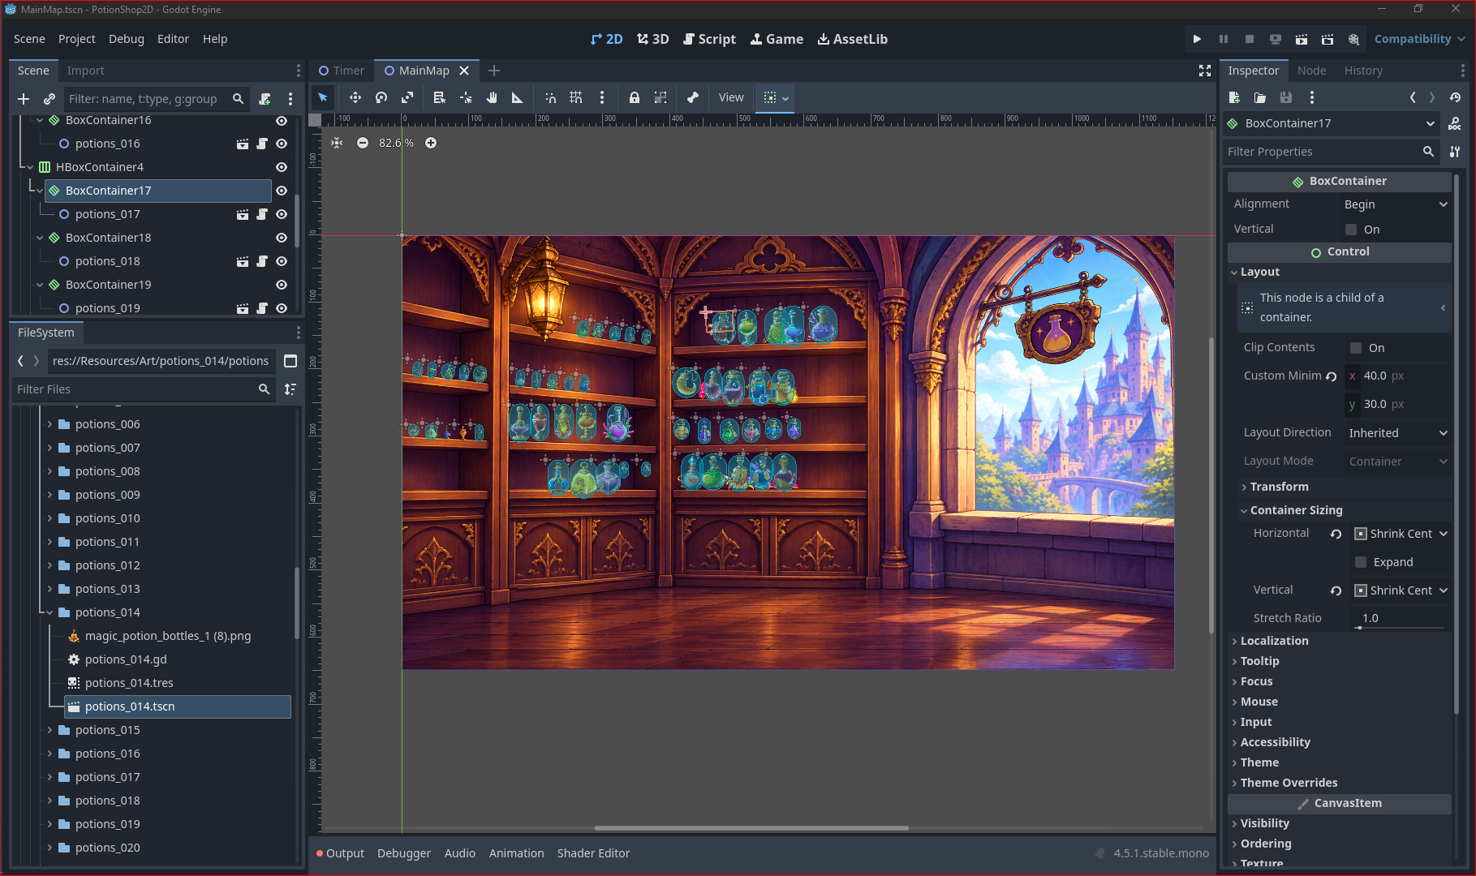Save the currently edited resource in Inspector
The width and height of the screenshot is (1476, 876).
click(1286, 97)
